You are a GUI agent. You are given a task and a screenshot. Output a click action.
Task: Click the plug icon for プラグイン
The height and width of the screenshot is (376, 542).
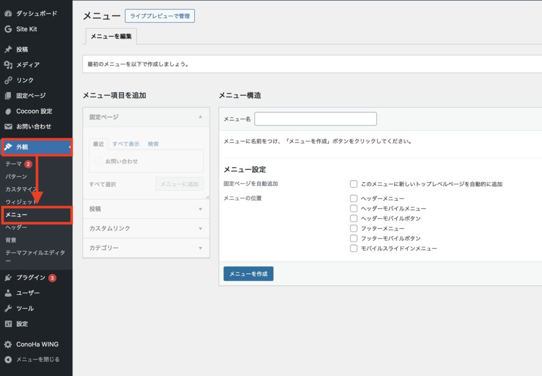tap(8, 277)
